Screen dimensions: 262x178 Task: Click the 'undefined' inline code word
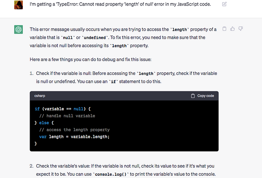(x=95, y=37)
